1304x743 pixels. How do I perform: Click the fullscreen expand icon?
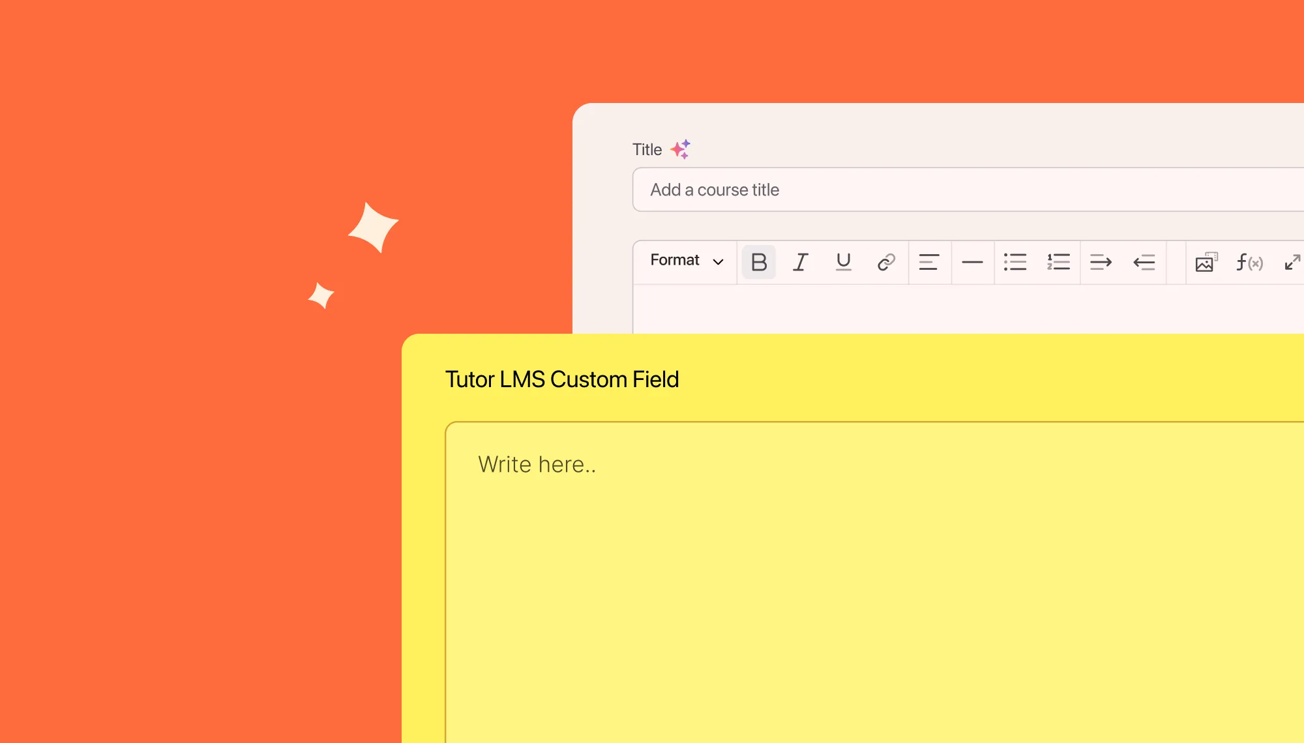coord(1290,261)
